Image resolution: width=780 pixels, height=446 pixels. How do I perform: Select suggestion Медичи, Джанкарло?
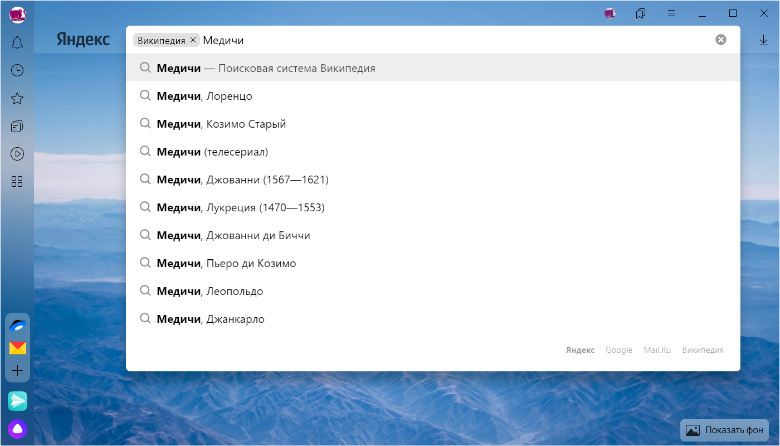click(433, 319)
